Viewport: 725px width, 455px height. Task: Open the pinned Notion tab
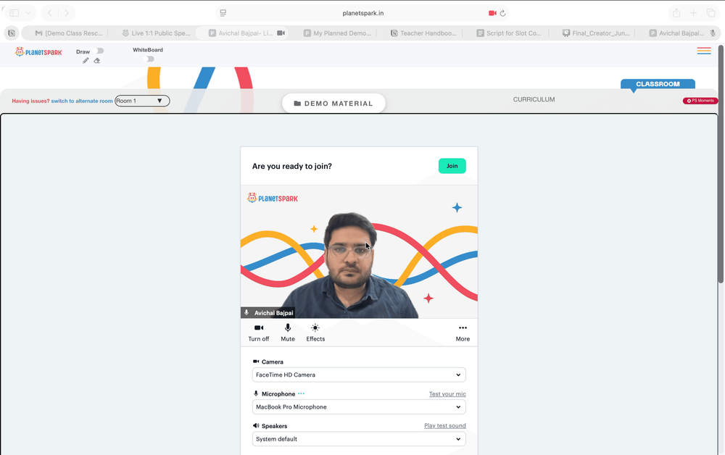pos(12,33)
